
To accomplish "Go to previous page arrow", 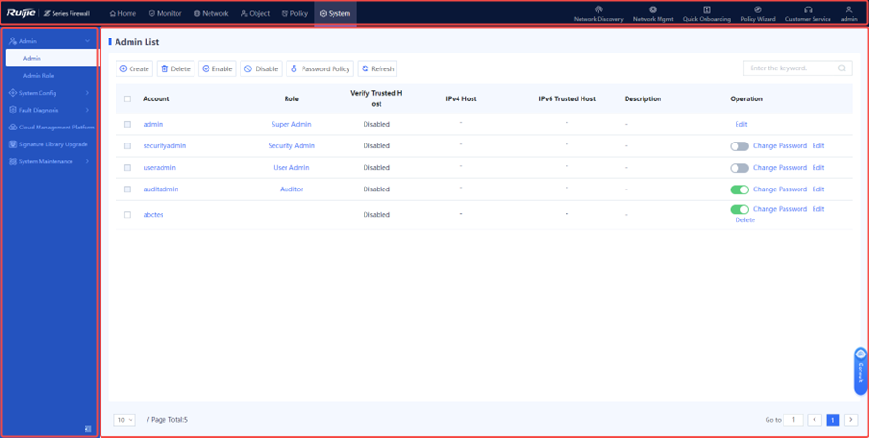I will tap(815, 420).
